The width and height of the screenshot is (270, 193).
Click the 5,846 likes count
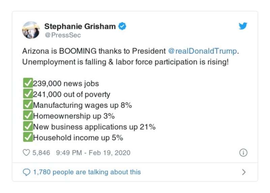pos(41,153)
